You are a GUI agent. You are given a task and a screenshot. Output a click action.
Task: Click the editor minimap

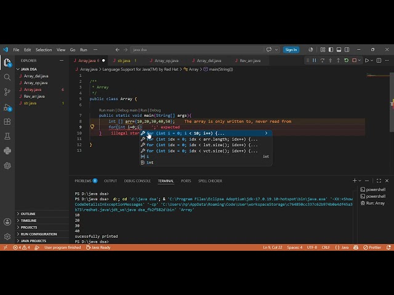pos(377,75)
